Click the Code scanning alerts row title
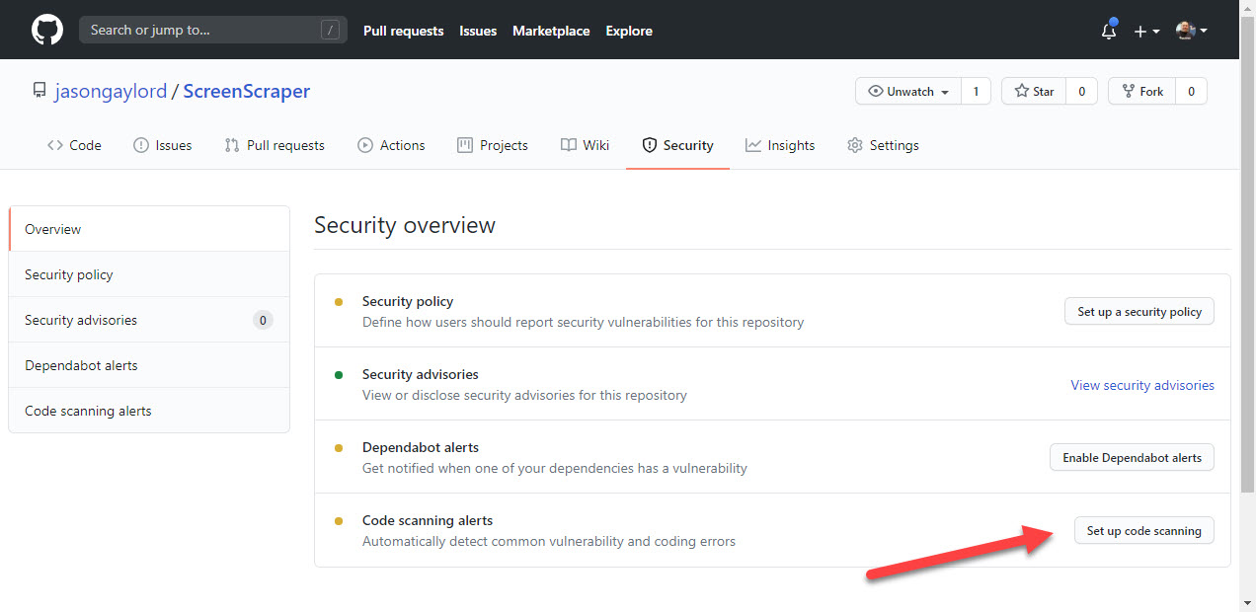 coord(428,520)
